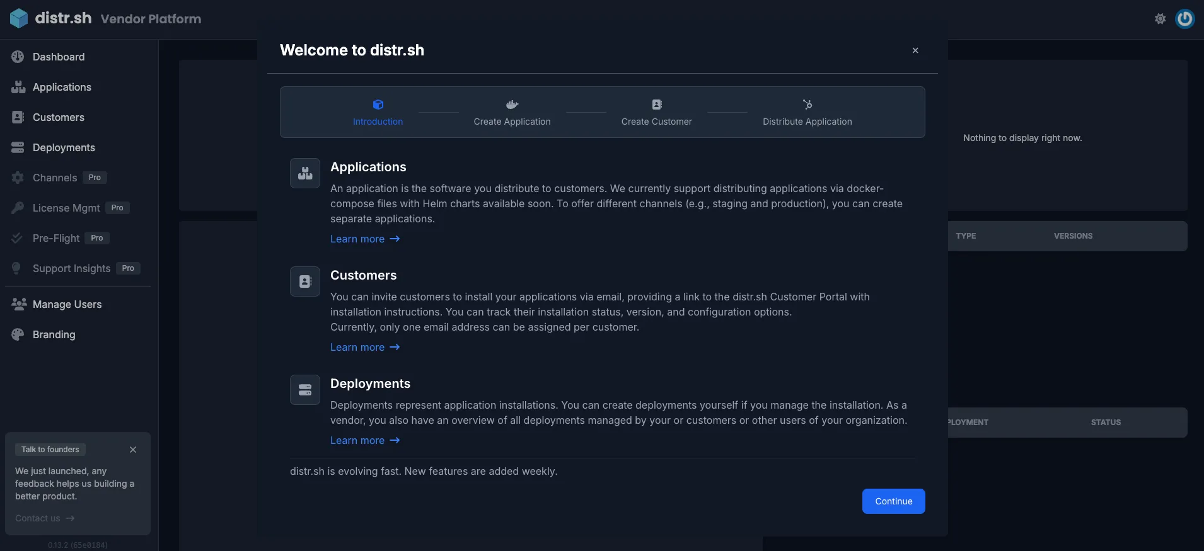Select License Mgmt menu item

[66, 208]
